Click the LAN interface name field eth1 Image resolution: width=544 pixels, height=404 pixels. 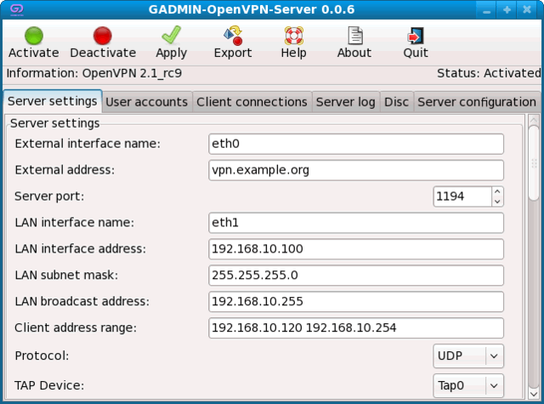(x=356, y=223)
